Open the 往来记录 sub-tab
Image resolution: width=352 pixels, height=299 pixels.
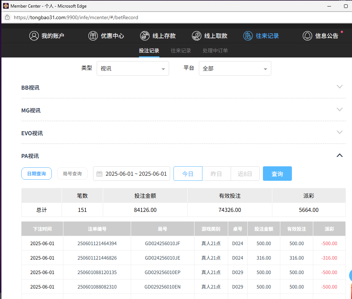pos(181,51)
